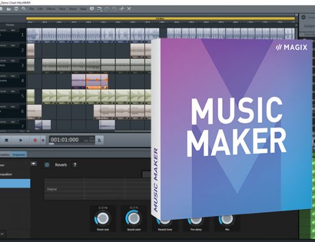Switch to the Inspector tab
The height and width of the screenshot is (242, 315).
[x=19, y=155]
